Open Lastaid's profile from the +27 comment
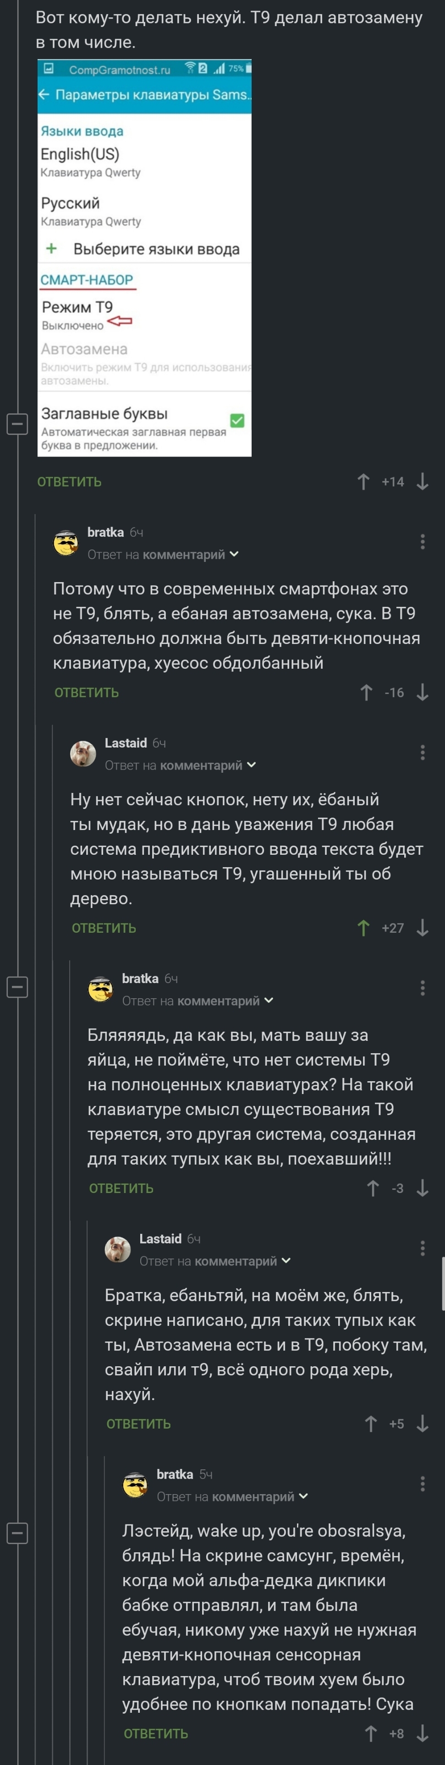Screen dimensions: 445x1765 coord(126,743)
